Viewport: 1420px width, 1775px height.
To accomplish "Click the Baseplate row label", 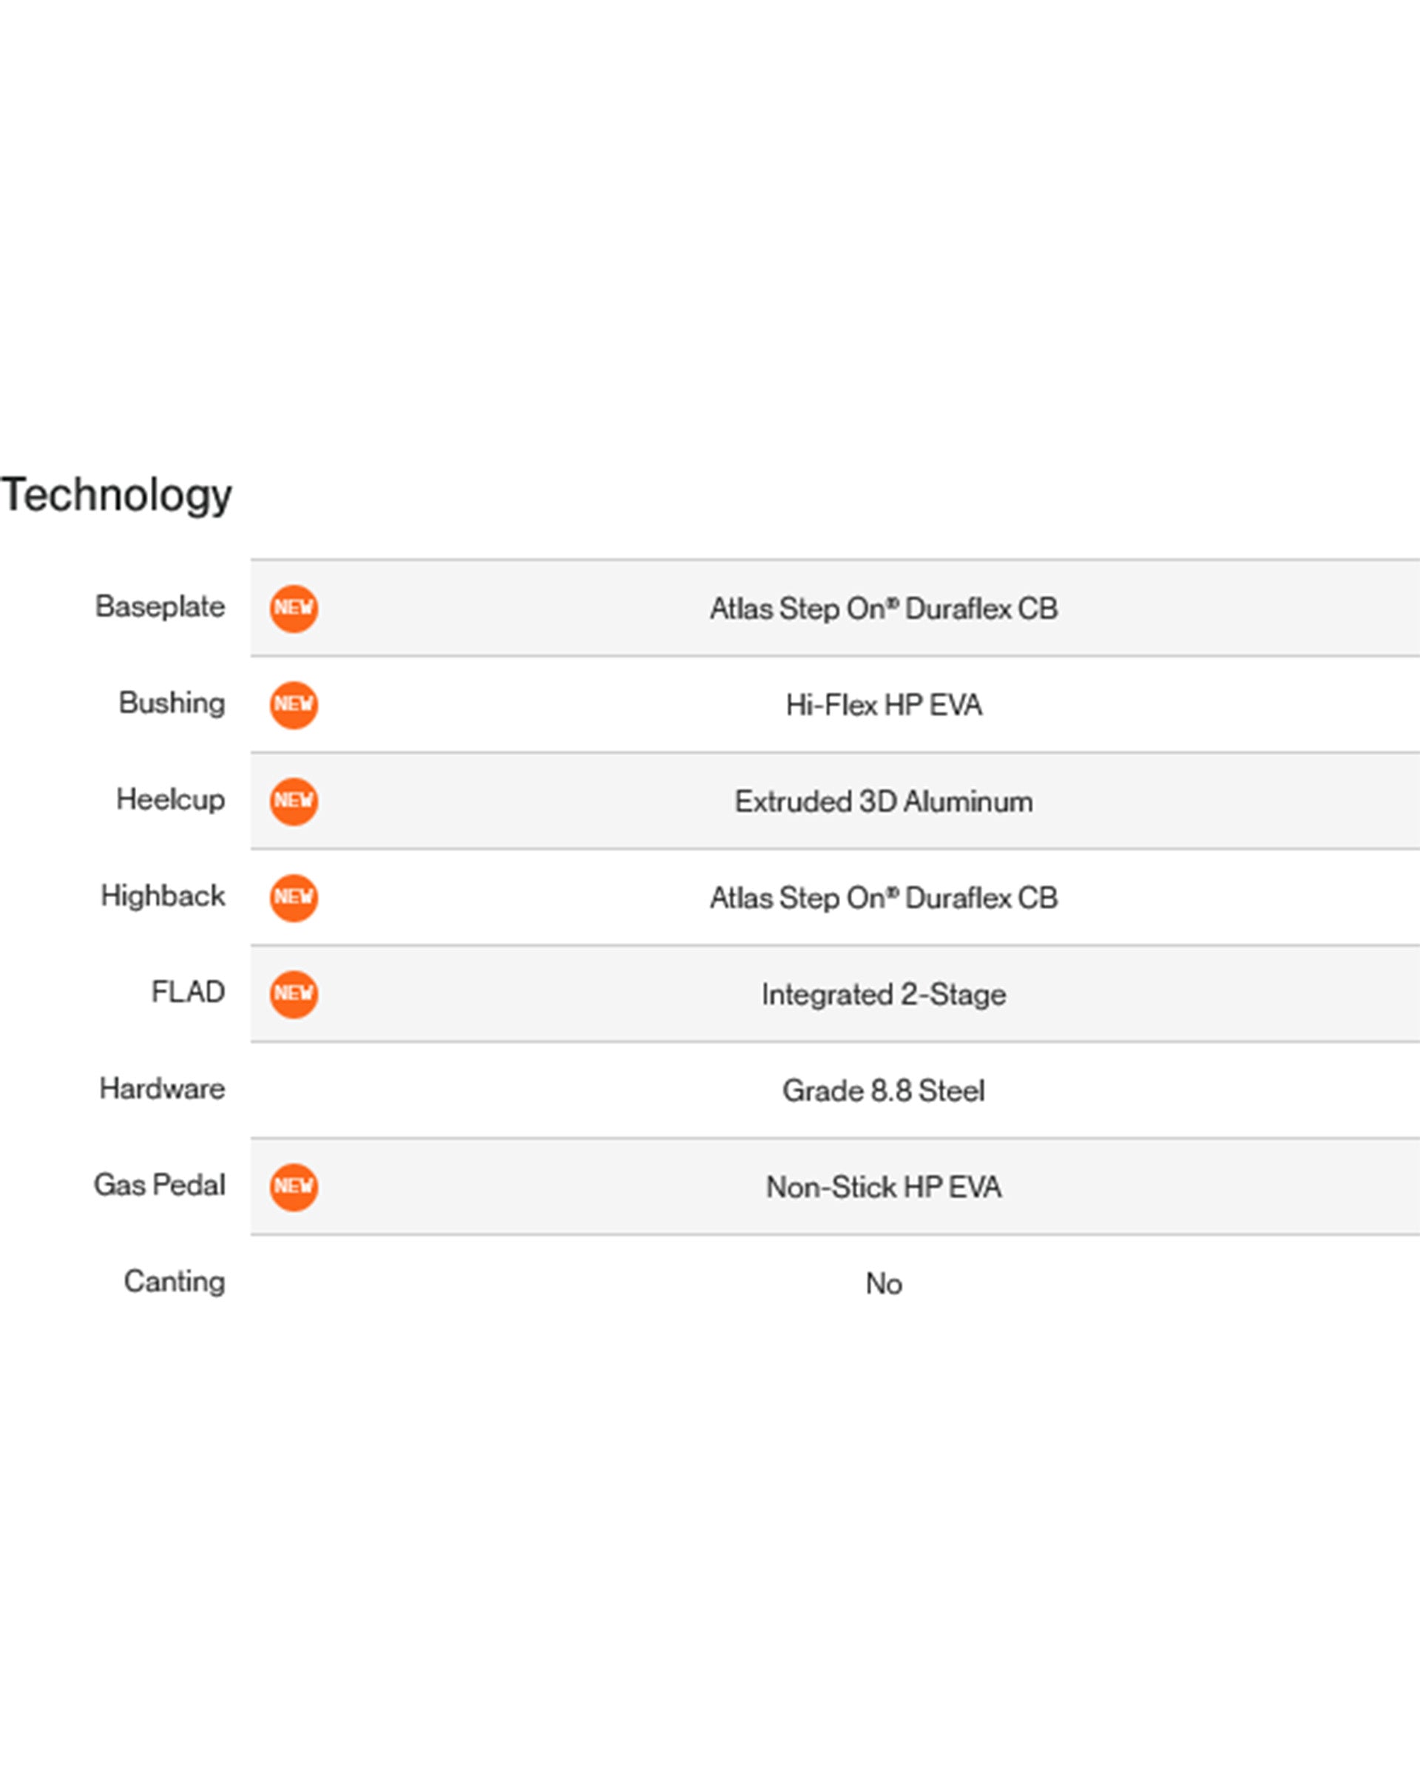I will click(160, 606).
